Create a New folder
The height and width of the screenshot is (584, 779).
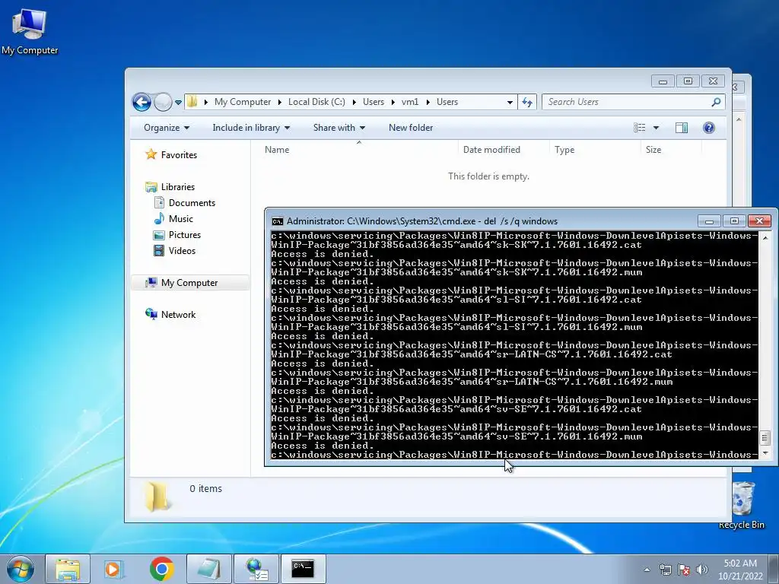tap(410, 128)
